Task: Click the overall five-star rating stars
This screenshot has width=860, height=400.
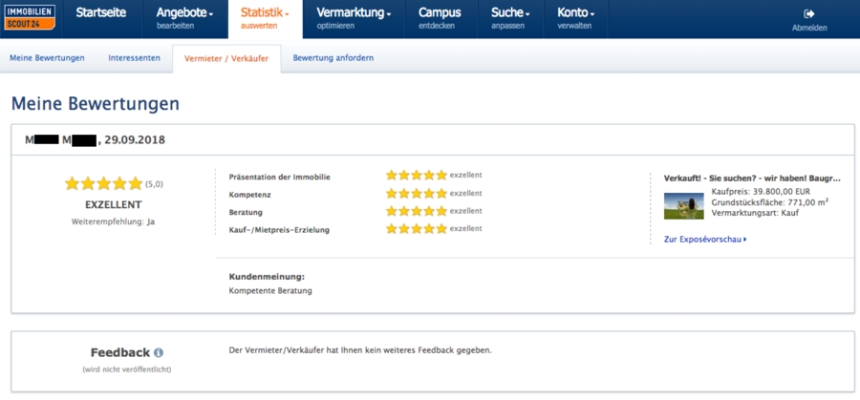Action: [x=103, y=183]
